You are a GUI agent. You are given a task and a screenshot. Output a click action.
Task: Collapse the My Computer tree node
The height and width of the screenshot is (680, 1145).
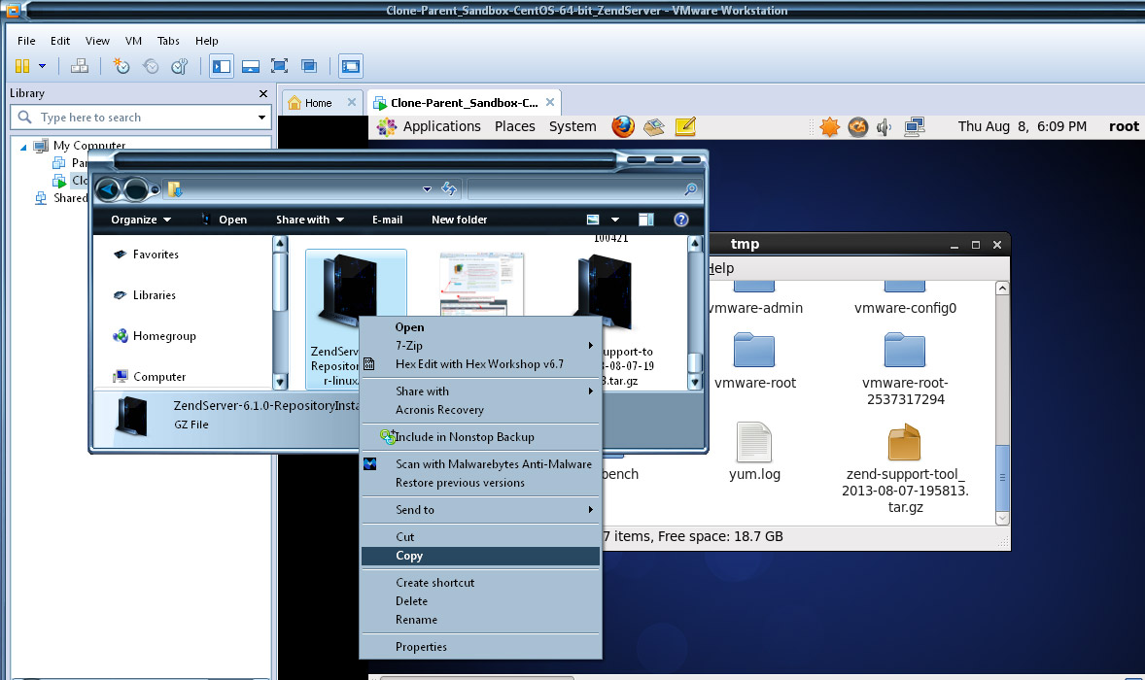22,147
